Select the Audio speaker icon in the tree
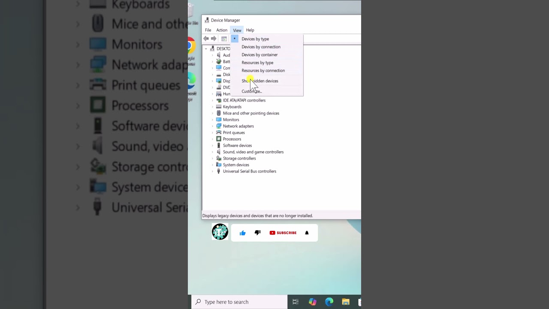Viewport: 549px width, 309px height. 219,55
